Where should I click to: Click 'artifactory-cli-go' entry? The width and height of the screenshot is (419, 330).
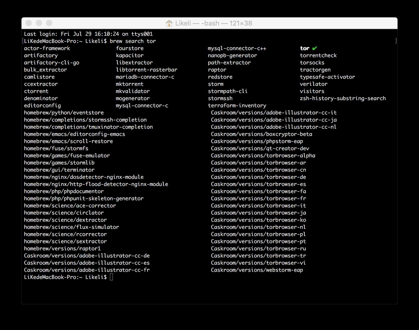point(52,63)
